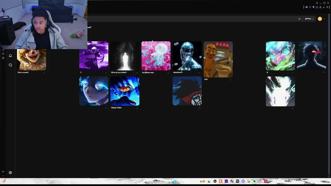Open Pinterest notifications bell

point(10,56)
